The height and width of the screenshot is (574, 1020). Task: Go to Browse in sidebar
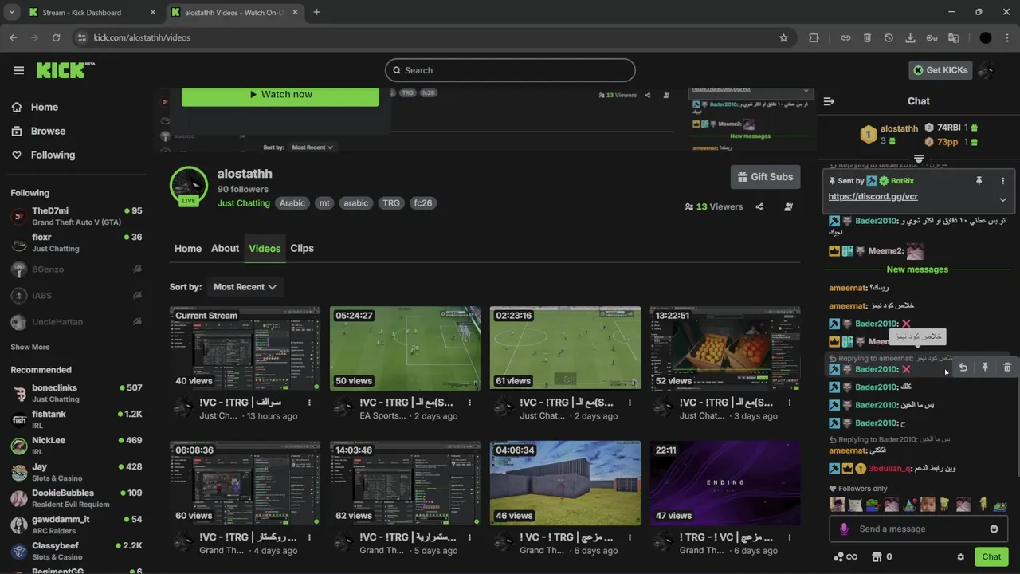click(48, 131)
